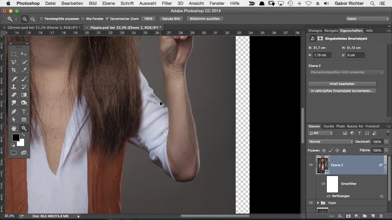This screenshot has height=220, width=392.
Task: Expand the Form layer group
Action: click(x=318, y=203)
